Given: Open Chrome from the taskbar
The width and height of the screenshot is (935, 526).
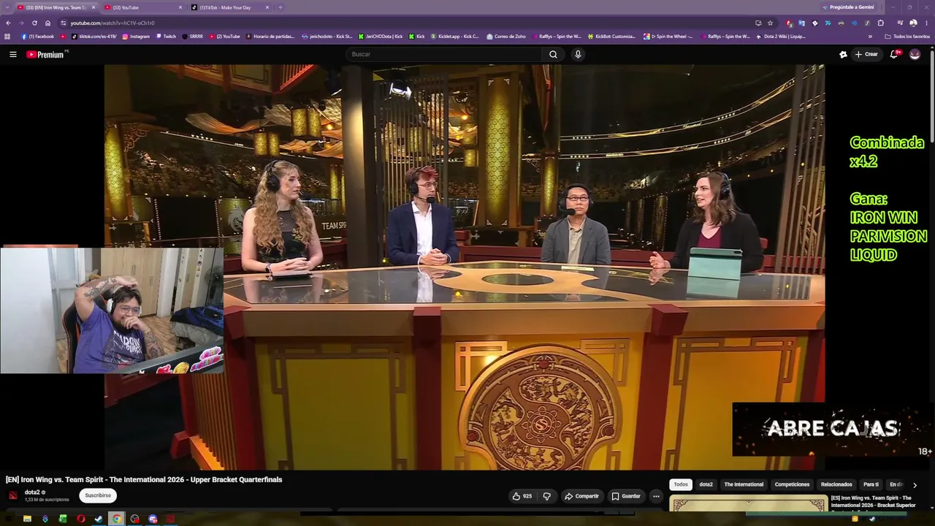Looking at the screenshot, I should (117, 519).
